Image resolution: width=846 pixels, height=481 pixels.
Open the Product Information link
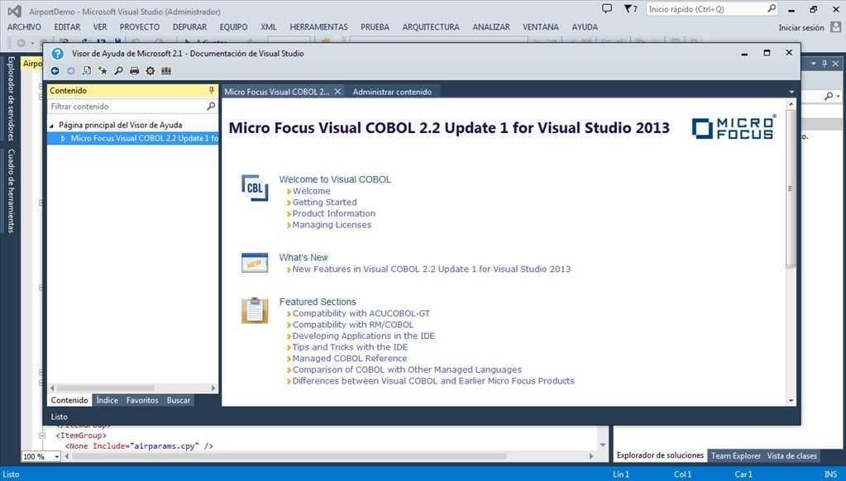coord(334,213)
